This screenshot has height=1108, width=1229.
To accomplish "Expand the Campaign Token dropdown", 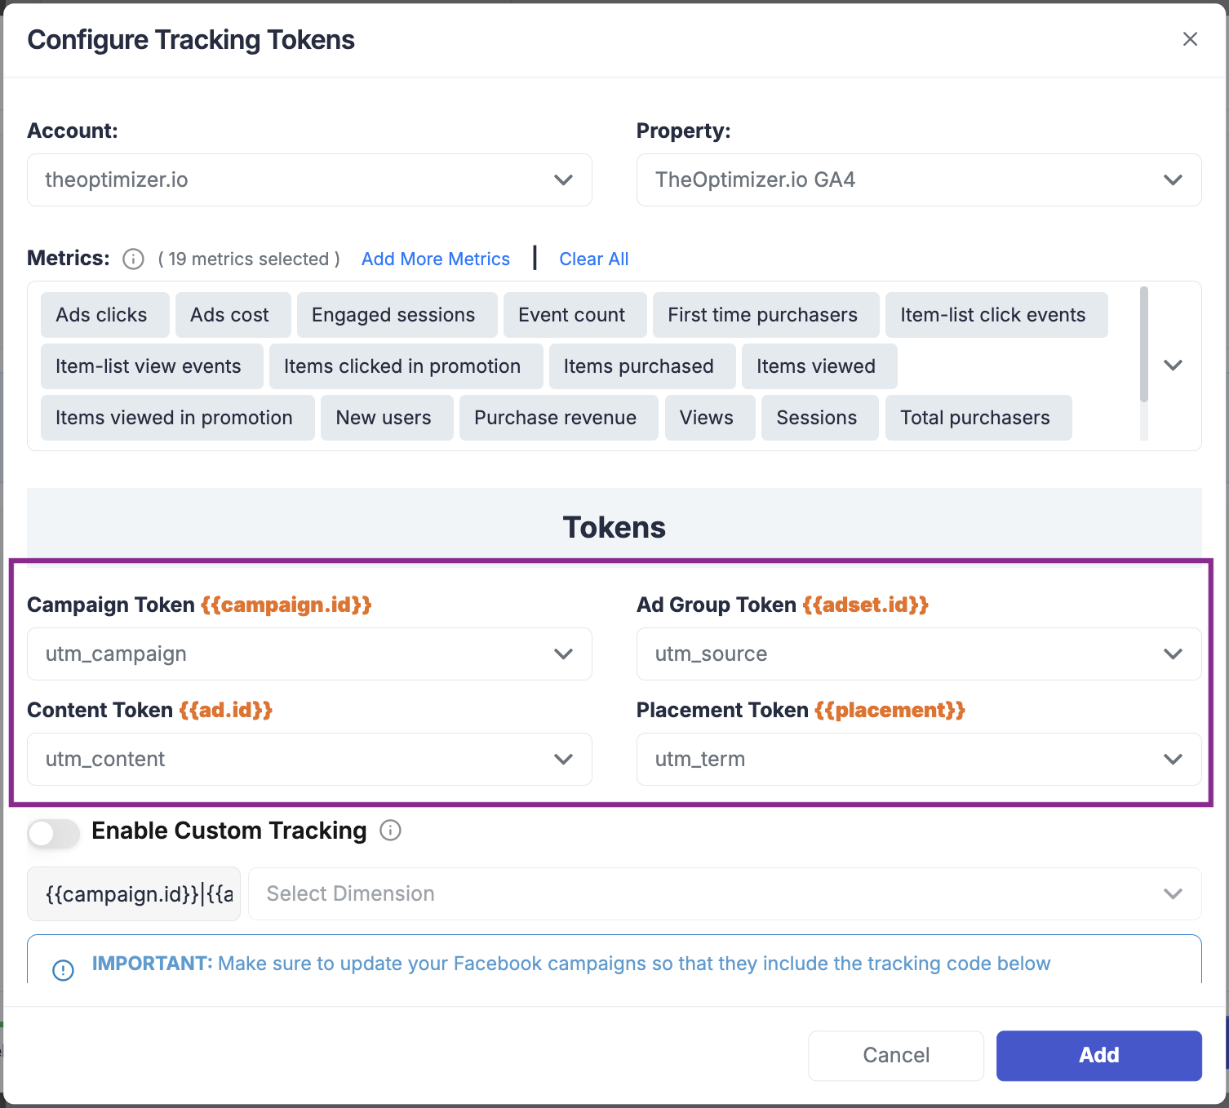I will point(309,654).
